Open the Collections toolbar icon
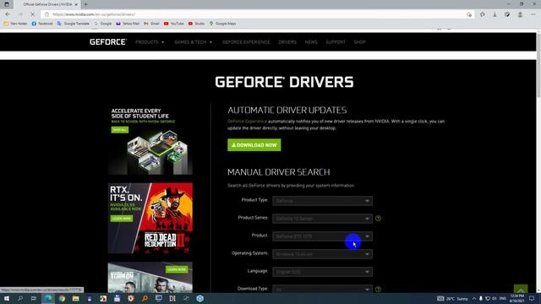The height and width of the screenshot is (304, 541). coord(507,14)
